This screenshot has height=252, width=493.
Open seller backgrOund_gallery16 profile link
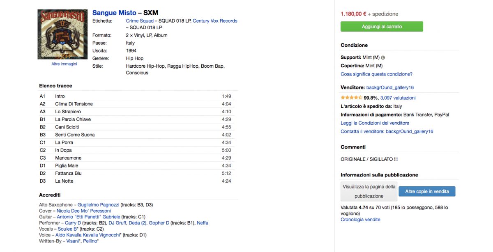click(x=390, y=87)
